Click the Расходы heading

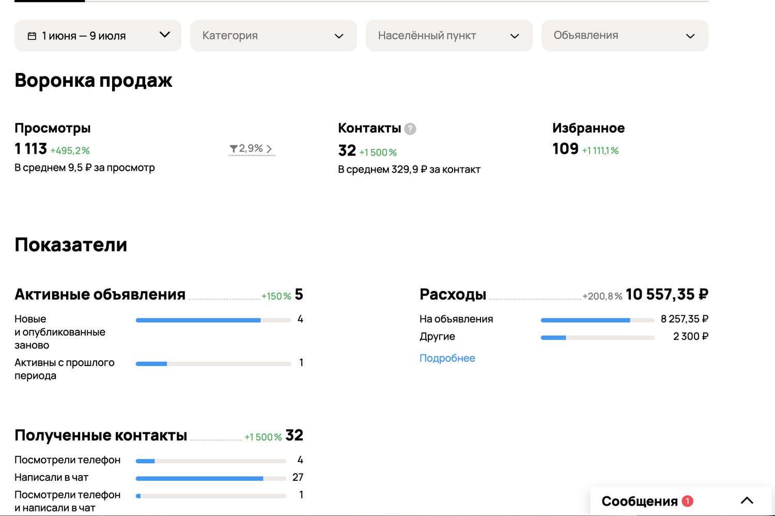pyautogui.click(x=453, y=294)
